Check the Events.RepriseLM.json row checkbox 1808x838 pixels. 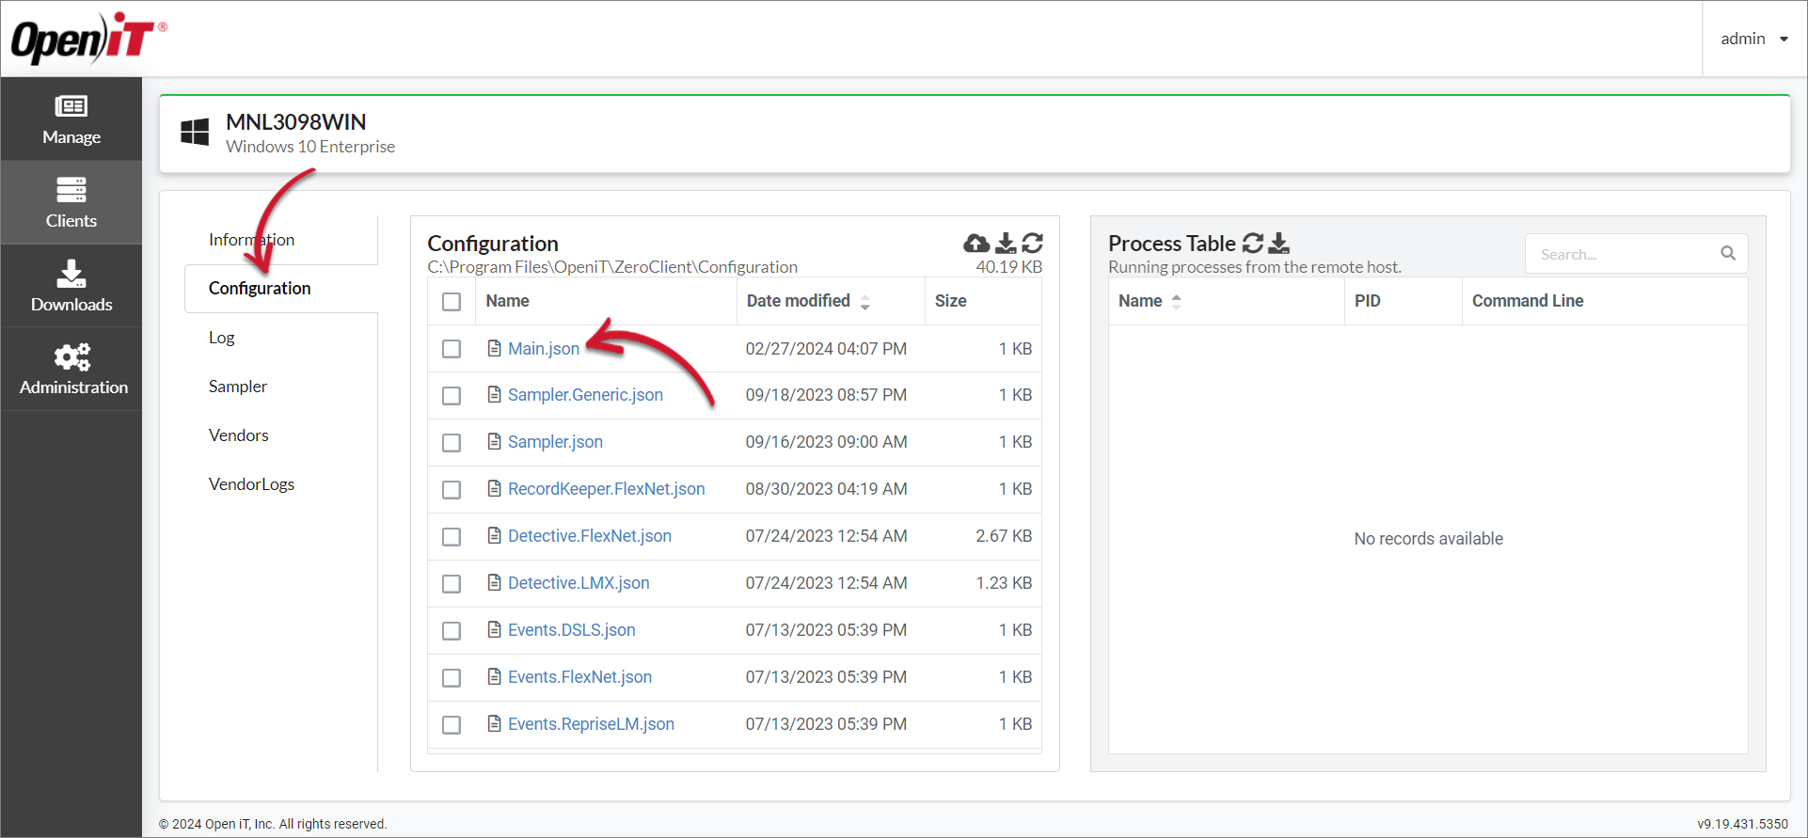pos(452,725)
